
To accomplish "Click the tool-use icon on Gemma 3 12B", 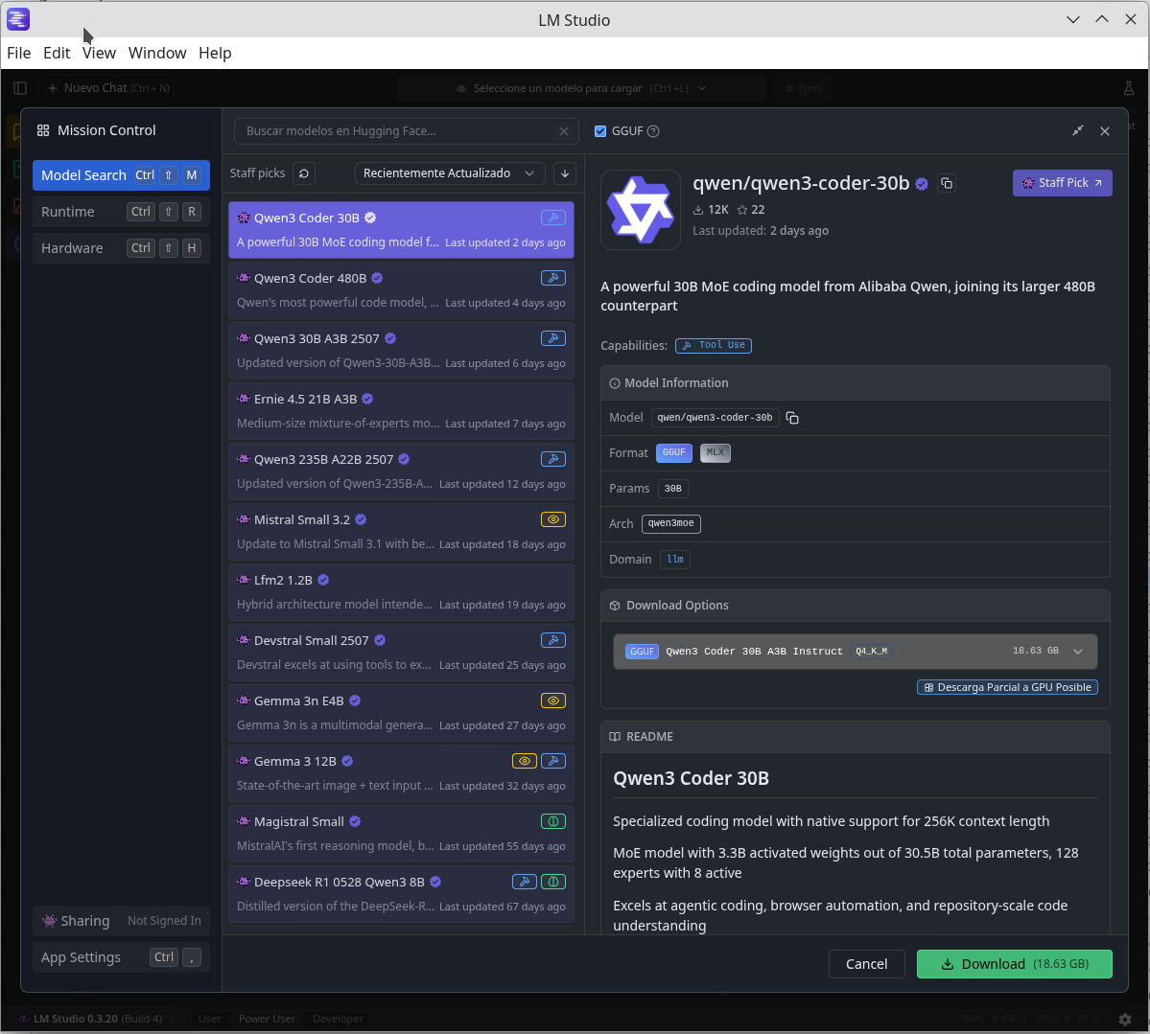I will click(x=553, y=761).
